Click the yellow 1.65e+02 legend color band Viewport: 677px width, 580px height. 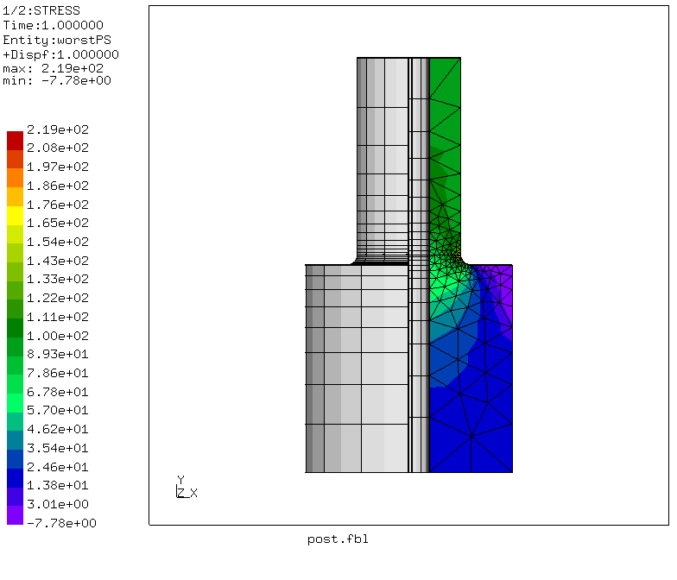click(x=15, y=216)
